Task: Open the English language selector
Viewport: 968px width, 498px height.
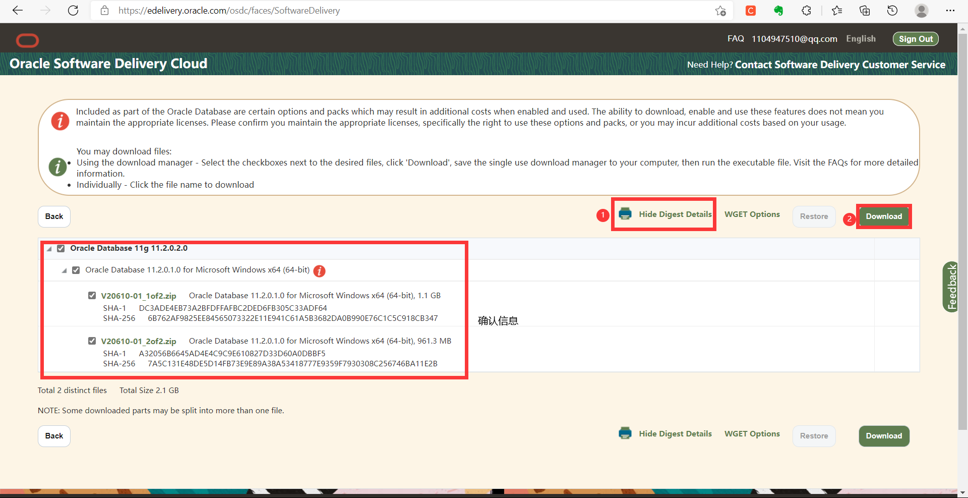Action: point(861,39)
